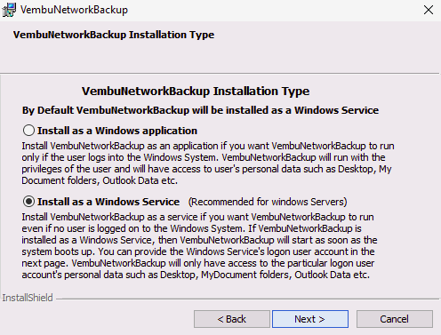
Task: Return with the Back button
Action: coord(232,319)
